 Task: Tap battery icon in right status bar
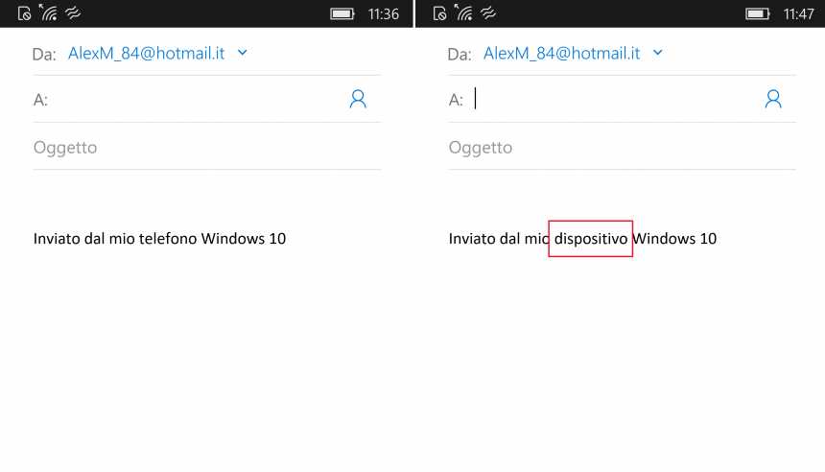(x=758, y=13)
